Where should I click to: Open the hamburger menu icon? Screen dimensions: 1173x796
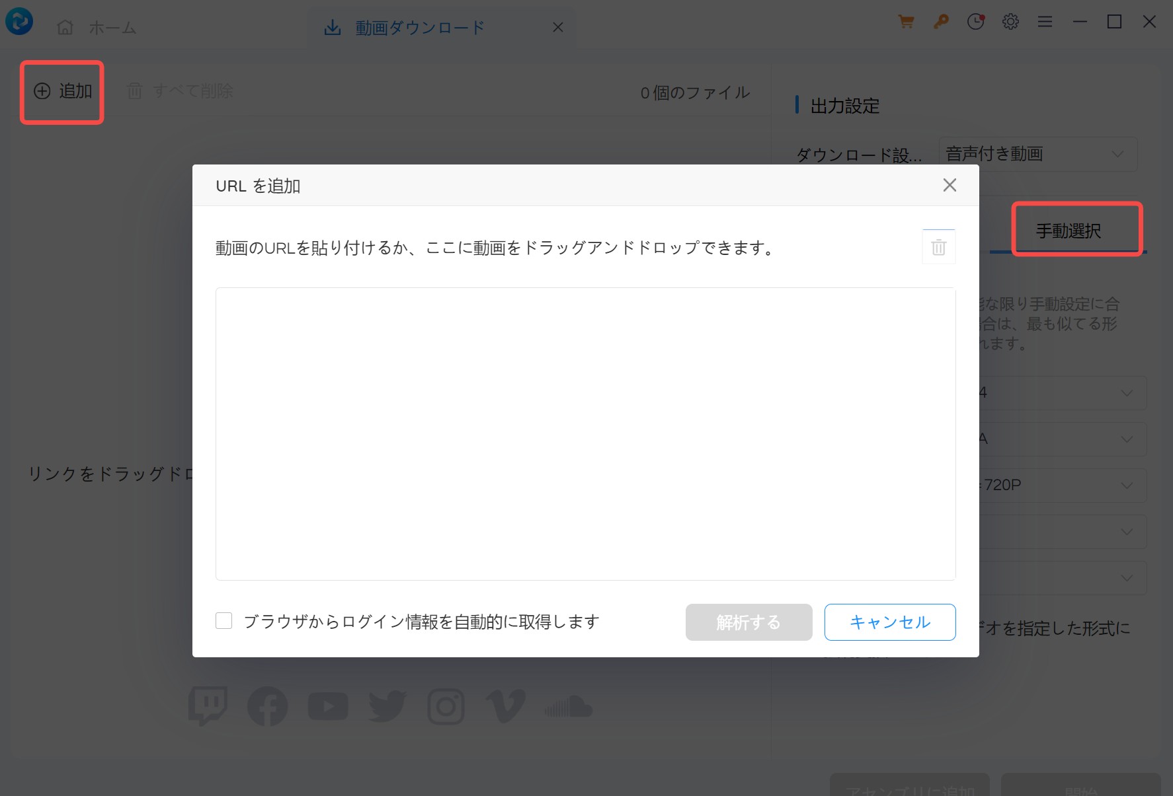[1045, 22]
